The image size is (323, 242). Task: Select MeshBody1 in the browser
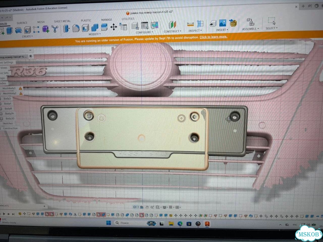pyautogui.click(x=9, y=88)
